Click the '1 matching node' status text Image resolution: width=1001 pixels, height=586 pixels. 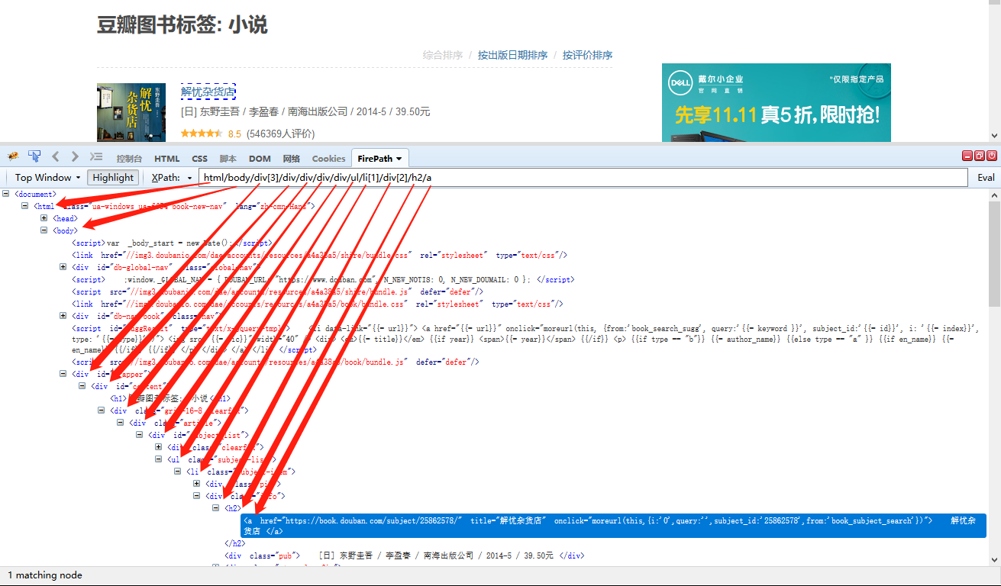tap(45, 575)
